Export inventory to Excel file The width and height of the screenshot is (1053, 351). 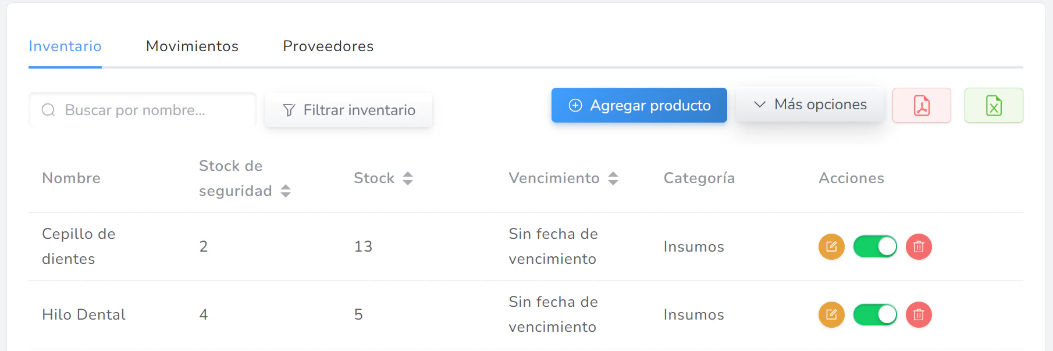(994, 105)
